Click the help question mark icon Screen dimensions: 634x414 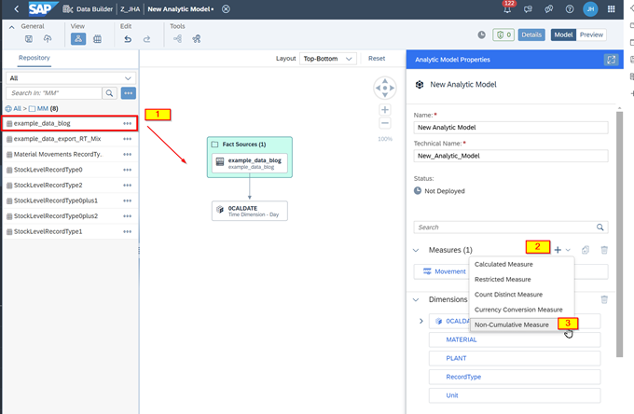569,9
